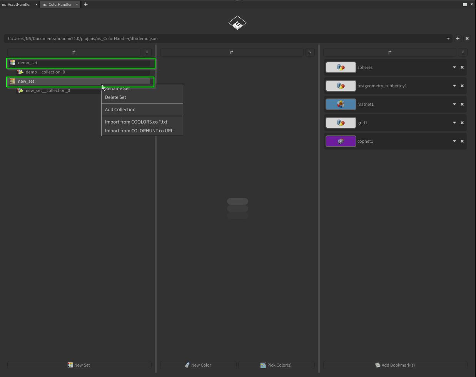Expand the testgeometry_rubbertoy1 bookmark dropdown

pos(454,86)
